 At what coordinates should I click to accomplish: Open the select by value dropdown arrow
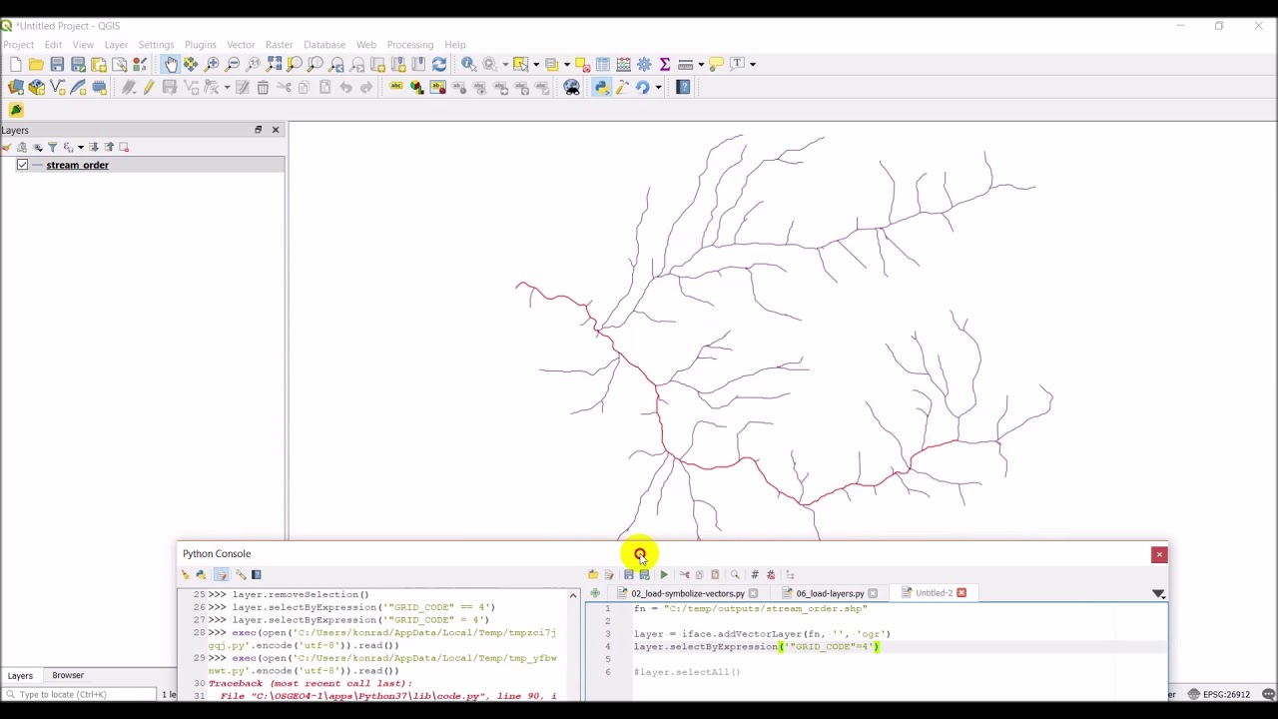point(566,64)
